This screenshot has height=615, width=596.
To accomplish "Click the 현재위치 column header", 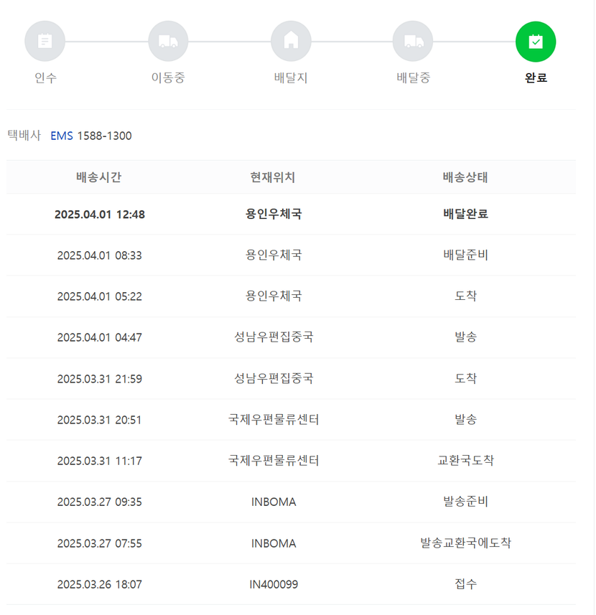I will pos(273,177).
